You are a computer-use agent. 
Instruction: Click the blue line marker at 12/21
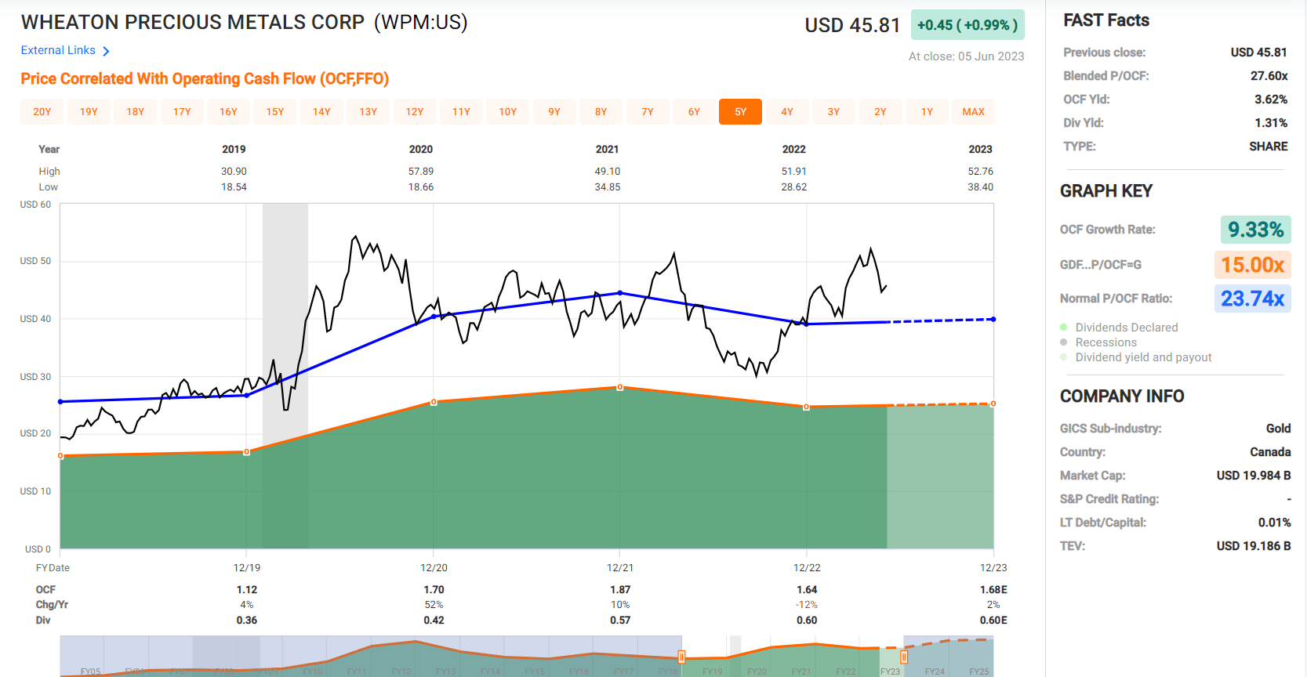pyautogui.click(x=620, y=293)
